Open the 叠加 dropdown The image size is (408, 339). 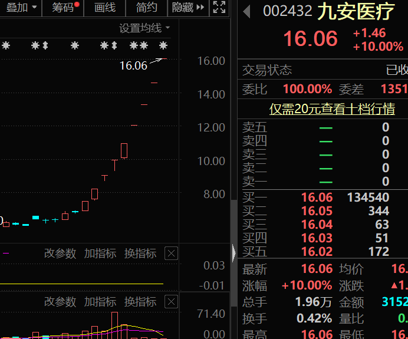click(21, 8)
